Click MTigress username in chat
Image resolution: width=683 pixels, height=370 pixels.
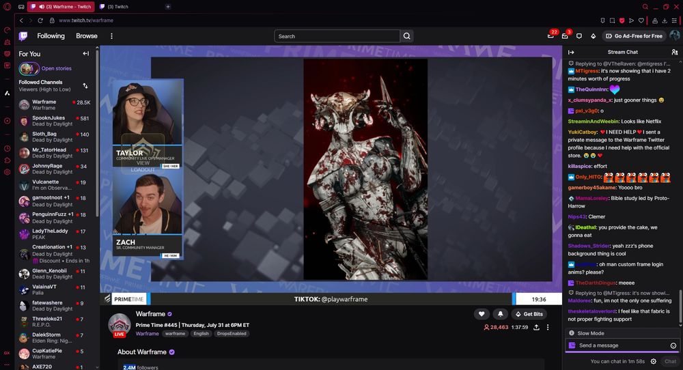point(587,71)
